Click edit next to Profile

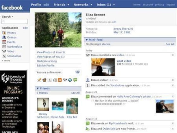point(46,5)
